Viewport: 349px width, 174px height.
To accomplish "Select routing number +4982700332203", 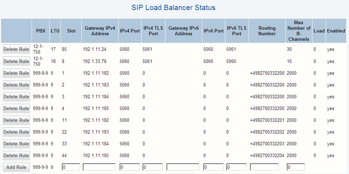I will pos(267,144).
